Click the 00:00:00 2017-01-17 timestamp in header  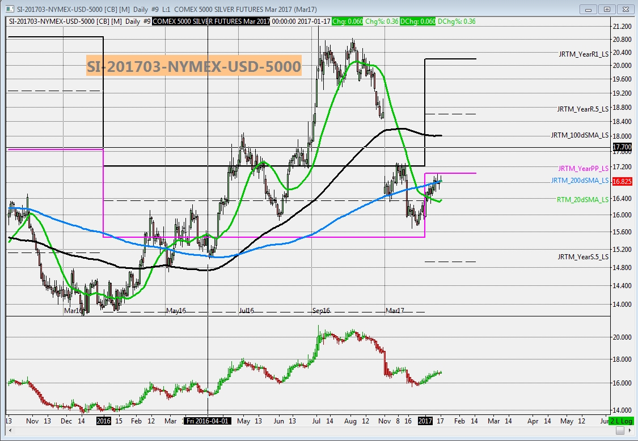coord(301,22)
